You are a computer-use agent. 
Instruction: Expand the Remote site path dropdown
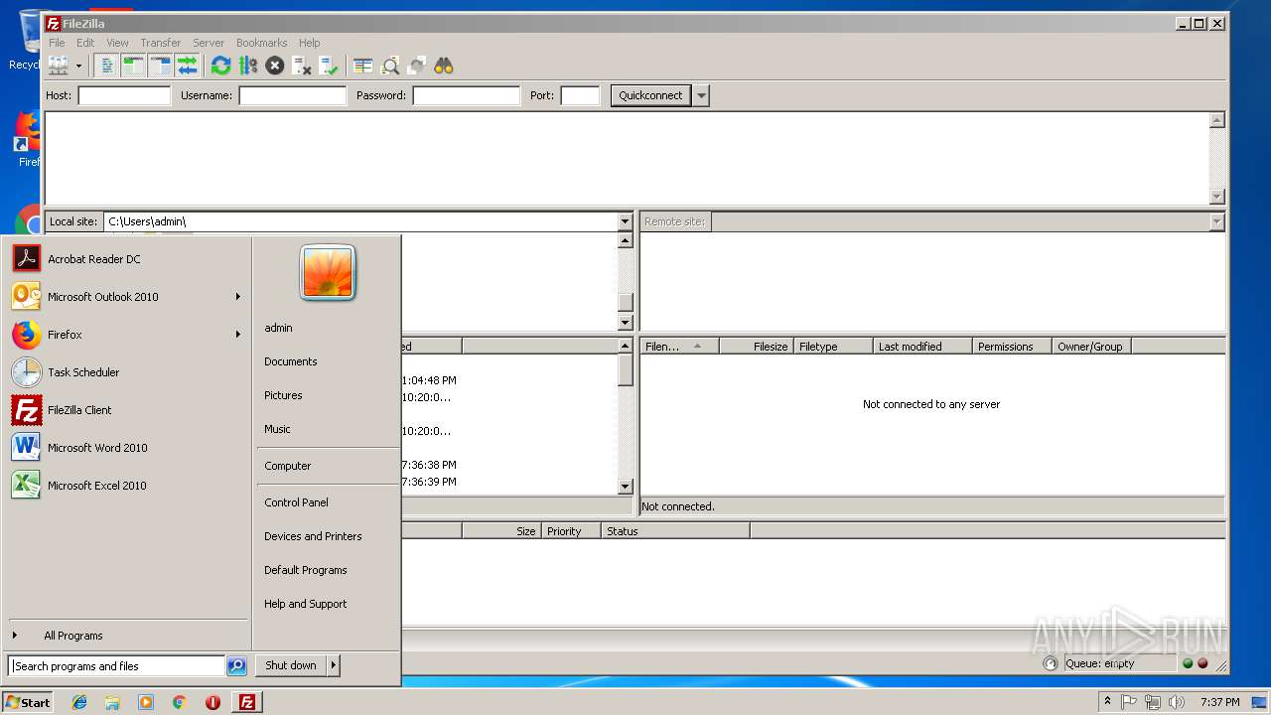(1216, 221)
